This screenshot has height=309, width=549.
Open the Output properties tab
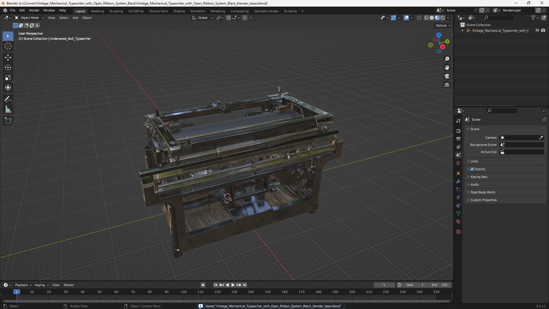click(x=458, y=139)
